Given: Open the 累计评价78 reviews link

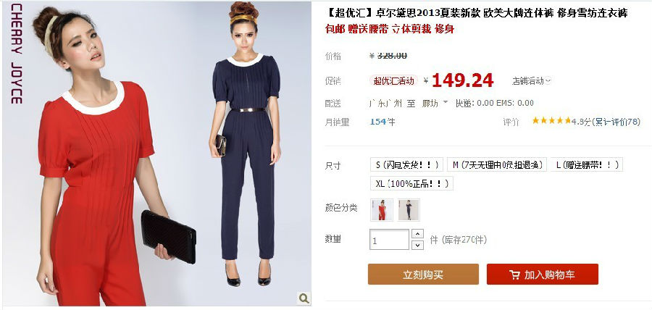Looking at the screenshot, I should coord(616,122).
